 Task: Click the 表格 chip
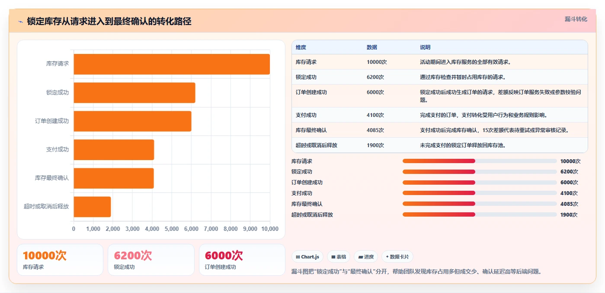(x=339, y=257)
